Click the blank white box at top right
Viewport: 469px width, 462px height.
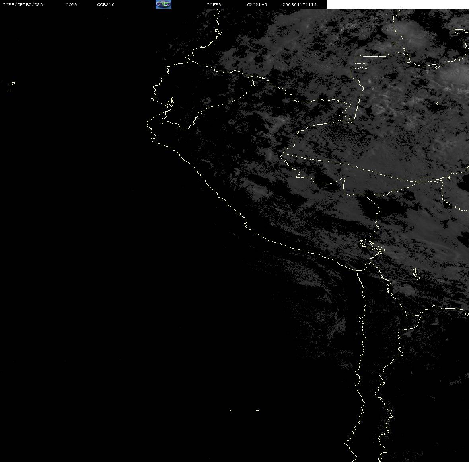[x=397, y=4]
